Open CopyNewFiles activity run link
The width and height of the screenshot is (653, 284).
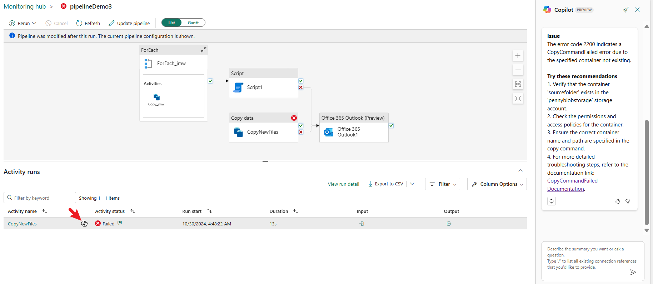(x=22, y=224)
